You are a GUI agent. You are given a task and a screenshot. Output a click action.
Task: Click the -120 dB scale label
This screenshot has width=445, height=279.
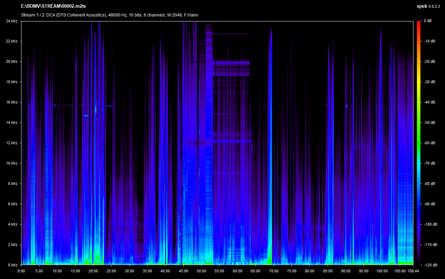tap(430, 265)
